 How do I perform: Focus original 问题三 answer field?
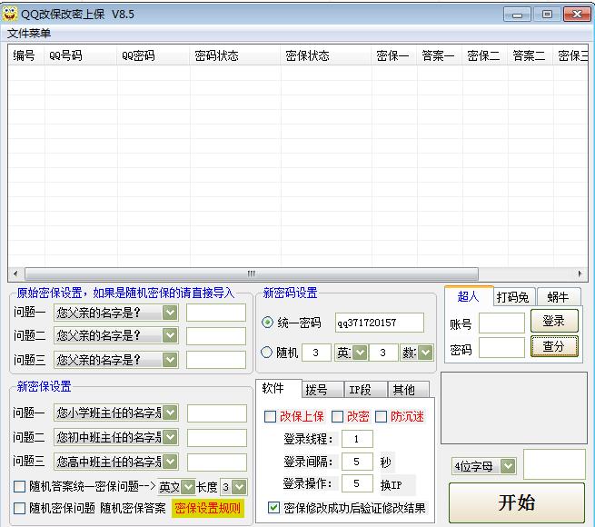[216, 360]
